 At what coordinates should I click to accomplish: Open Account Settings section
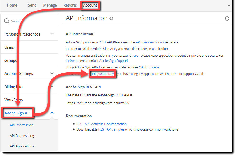point(19,74)
